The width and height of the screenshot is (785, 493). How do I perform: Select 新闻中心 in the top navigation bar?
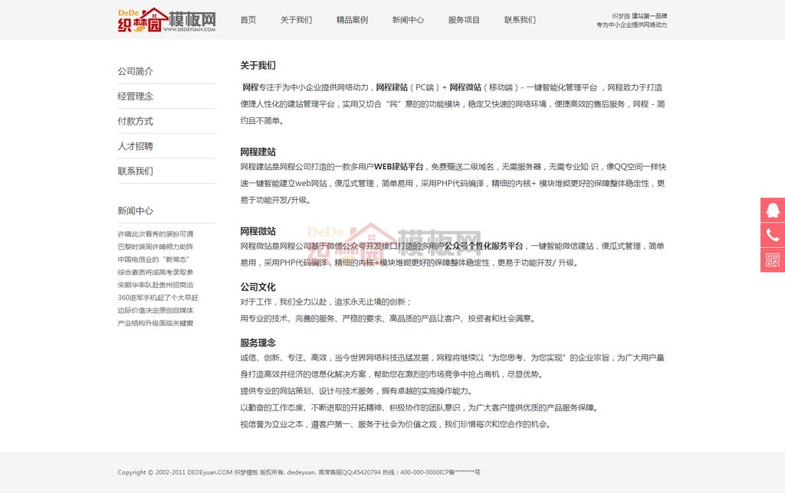[x=408, y=20]
